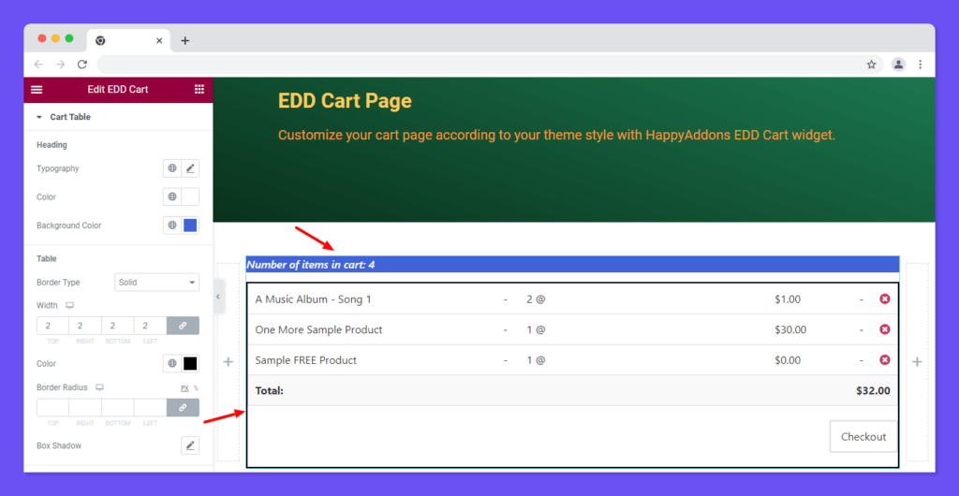Click A Music Album - Song 1 text
The image size is (959, 496).
313,299
